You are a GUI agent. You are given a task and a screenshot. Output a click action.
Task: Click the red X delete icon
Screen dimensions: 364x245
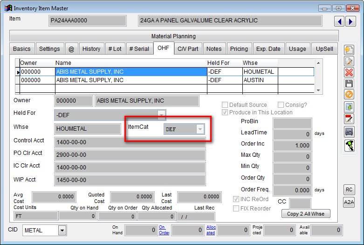(x=349, y=72)
